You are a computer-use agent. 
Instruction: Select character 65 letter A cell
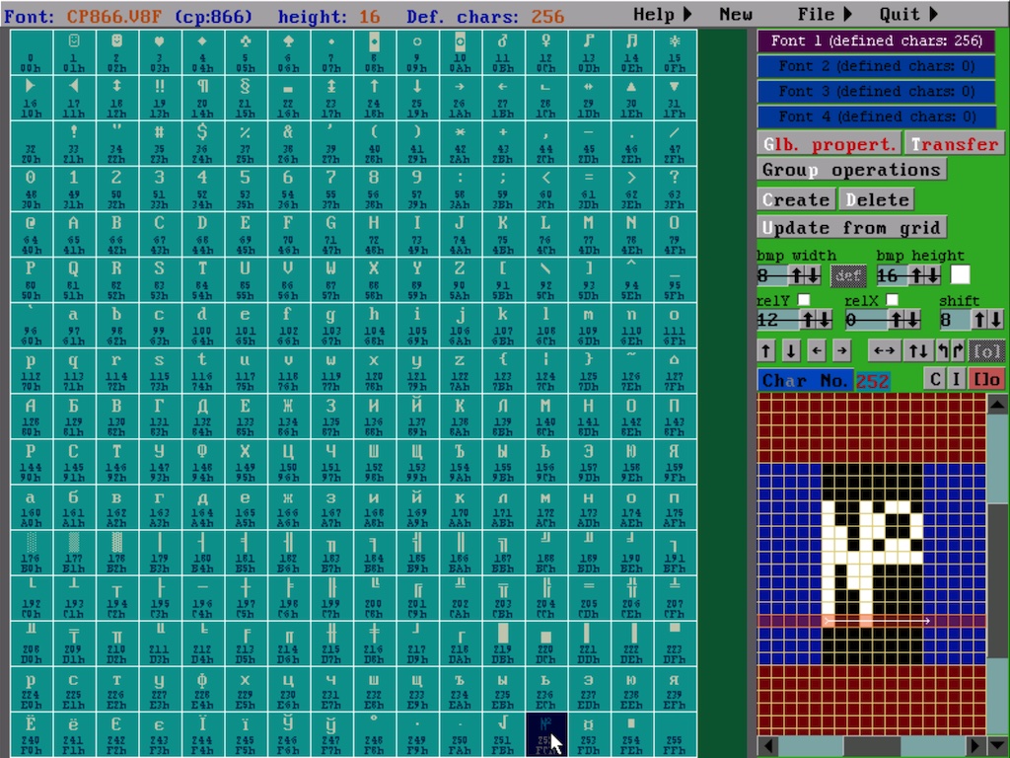tap(74, 234)
